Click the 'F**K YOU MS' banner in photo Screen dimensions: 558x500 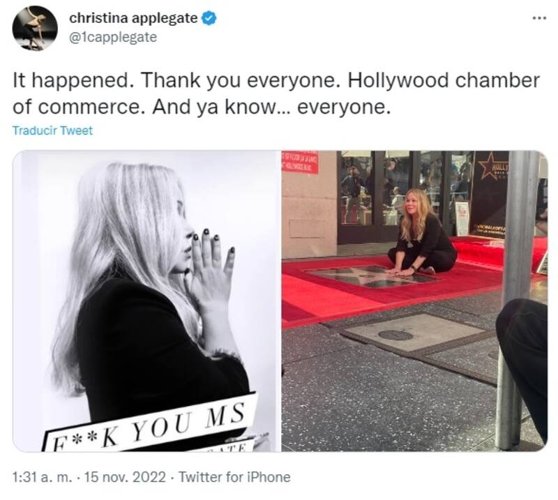pos(149,423)
